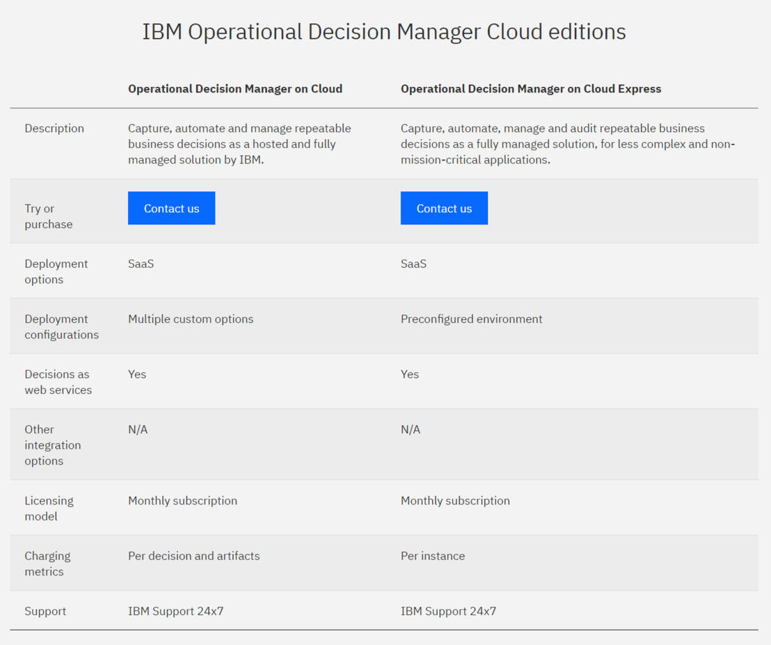This screenshot has width=771, height=645.
Task: Click the Operational Decision Manager on Cloud Express header
Action: coord(531,88)
